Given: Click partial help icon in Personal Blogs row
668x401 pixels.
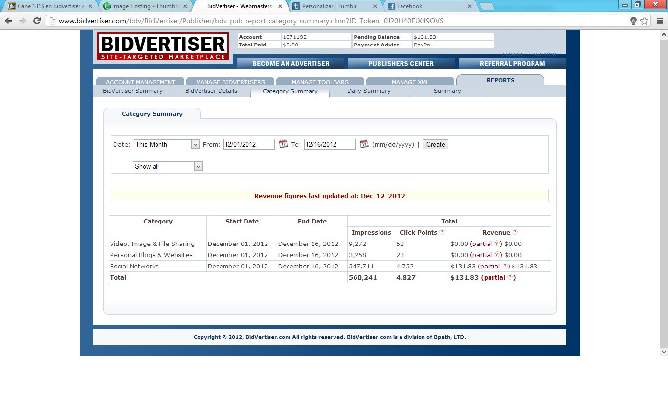Looking at the screenshot, I should [497, 254].
